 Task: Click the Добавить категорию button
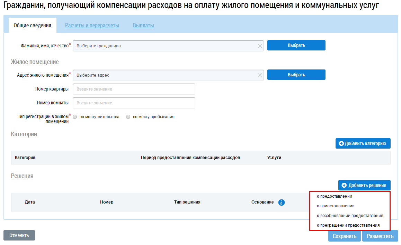363,143
